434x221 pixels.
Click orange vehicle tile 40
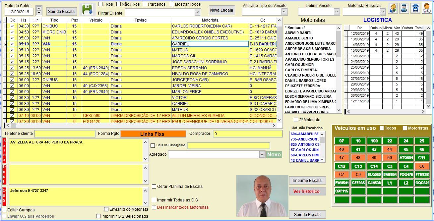pyautogui.click(x=341, y=149)
